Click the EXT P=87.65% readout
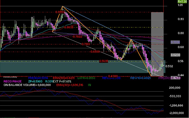Image resolution: width=189 pixels, height=118 pixels. (x=62, y=81)
